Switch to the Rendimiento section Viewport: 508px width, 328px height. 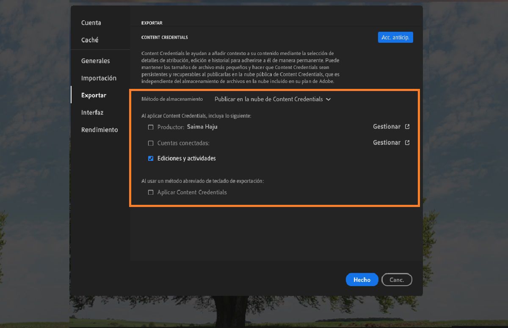(x=99, y=130)
